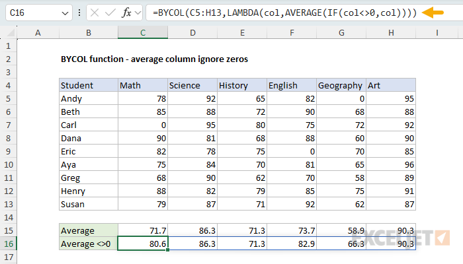This screenshot has height=264, width=463.
Task: Click the 'Geography' header cell
Action: point(341,85)
